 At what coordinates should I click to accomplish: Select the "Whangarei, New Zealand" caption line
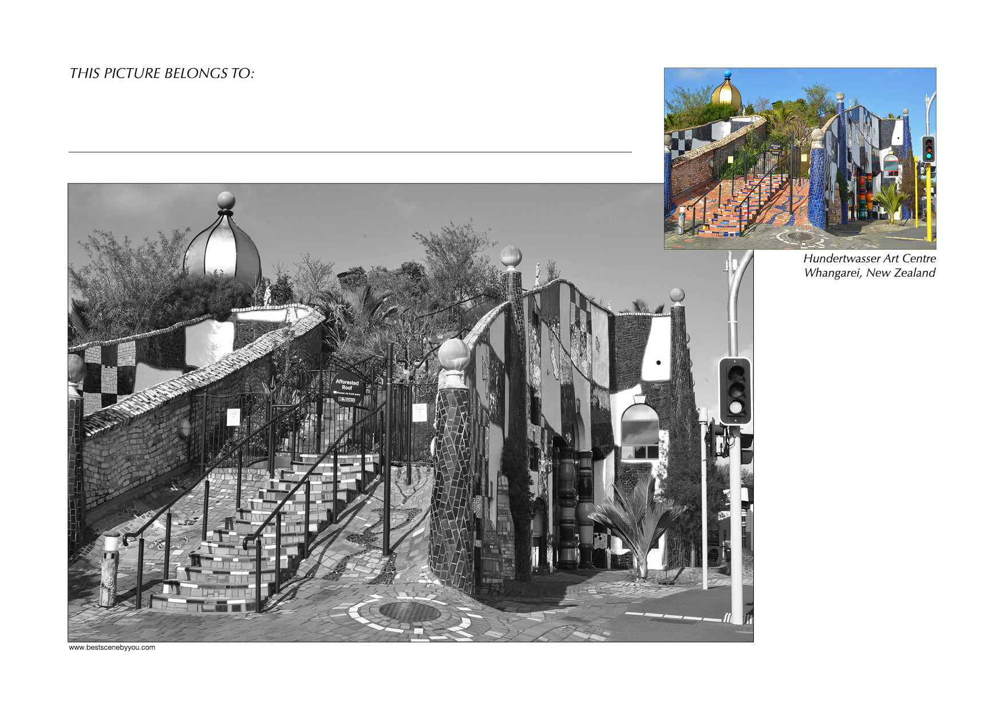(x=869, y=273)
